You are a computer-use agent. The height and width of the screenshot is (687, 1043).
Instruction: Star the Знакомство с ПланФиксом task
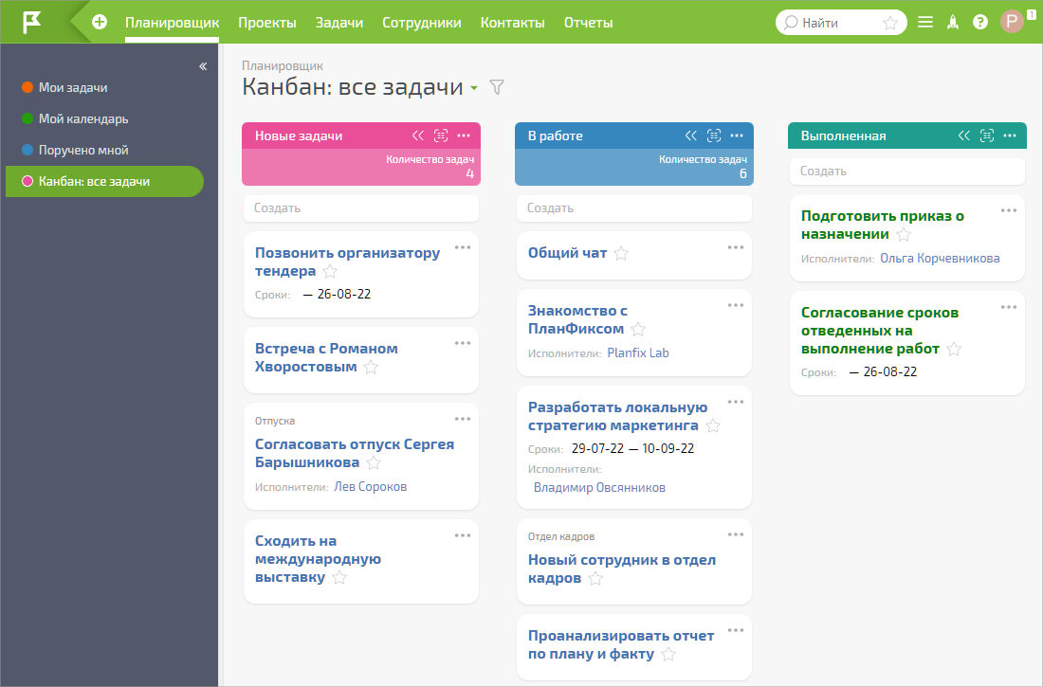[638, 329]
